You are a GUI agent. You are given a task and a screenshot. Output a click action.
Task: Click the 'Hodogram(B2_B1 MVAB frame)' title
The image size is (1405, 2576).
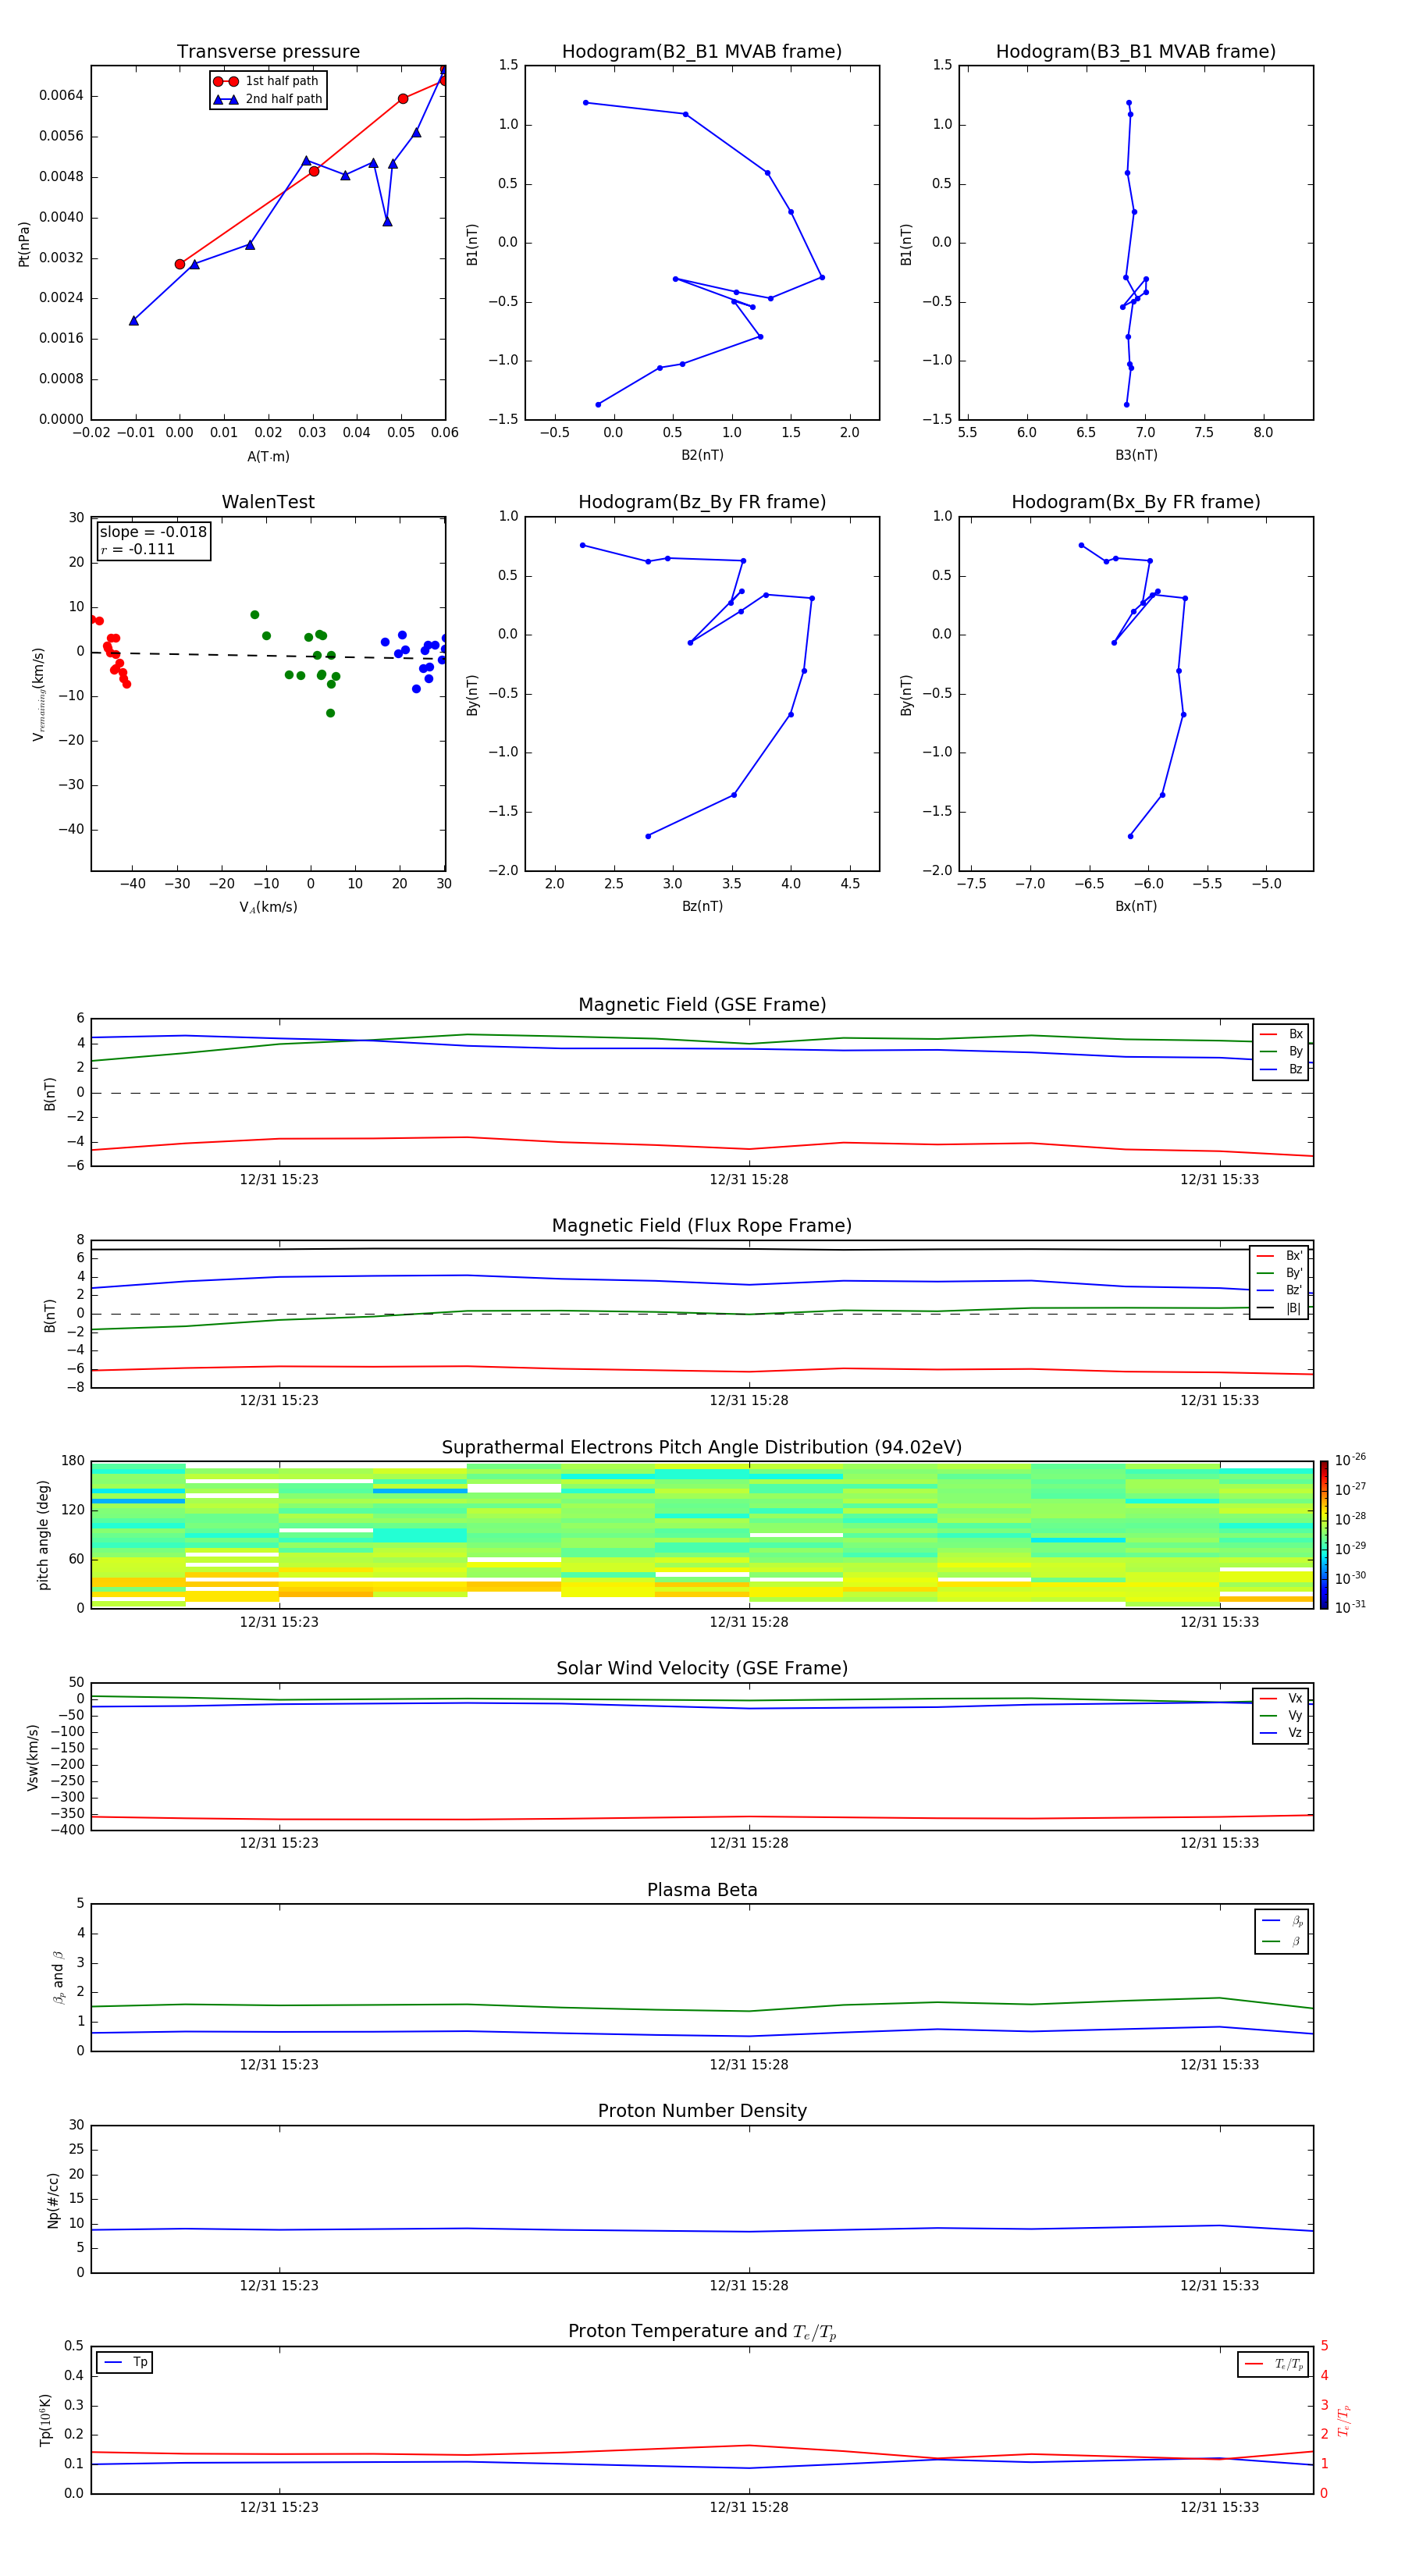(702, 52)
